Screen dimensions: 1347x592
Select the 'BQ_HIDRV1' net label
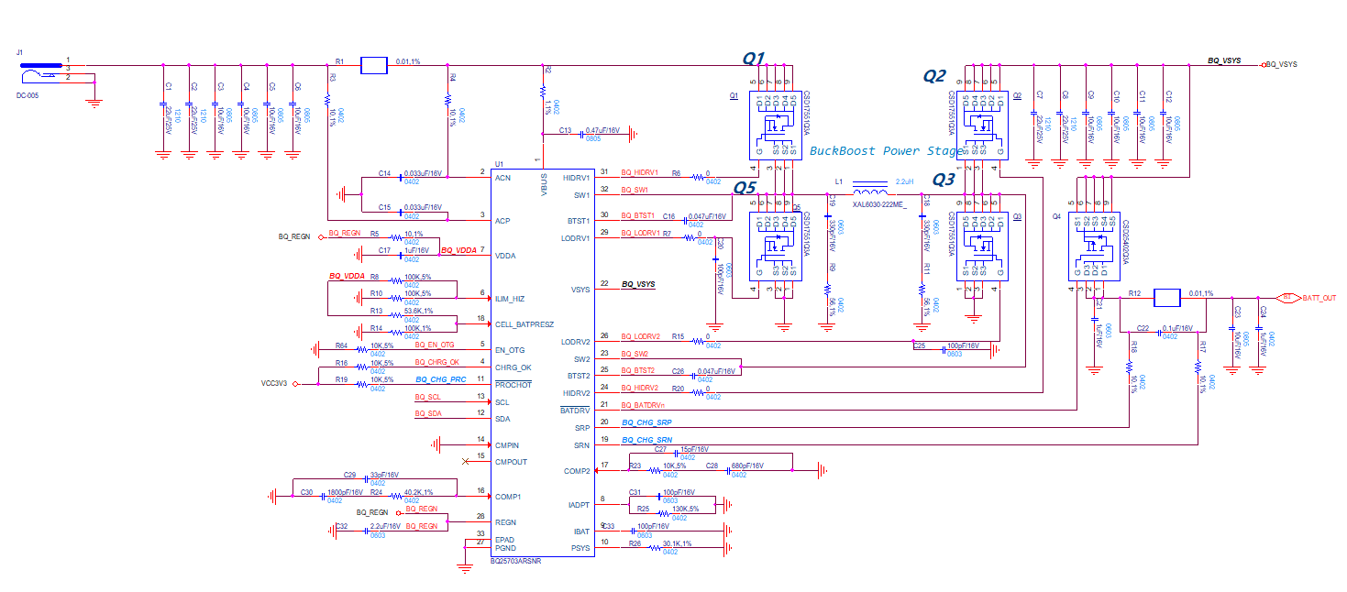(639, 172)
